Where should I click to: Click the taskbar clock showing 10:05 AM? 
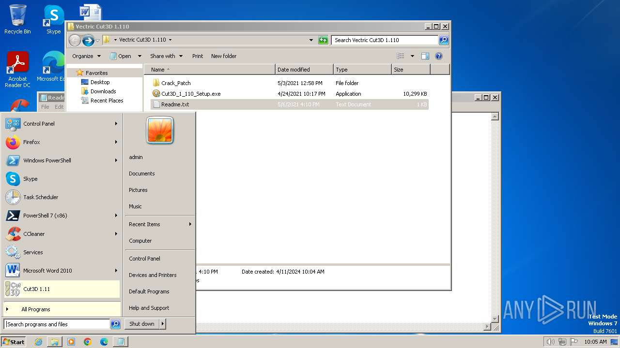point(595,342)
